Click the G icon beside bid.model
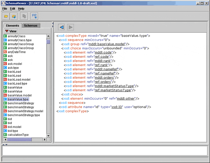210x163 pixels. [x=5, y=127]
